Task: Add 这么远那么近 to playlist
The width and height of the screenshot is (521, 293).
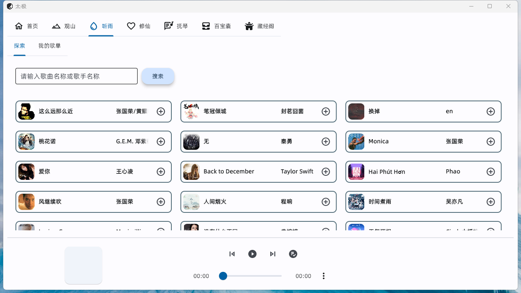Action: coord(161,112)
